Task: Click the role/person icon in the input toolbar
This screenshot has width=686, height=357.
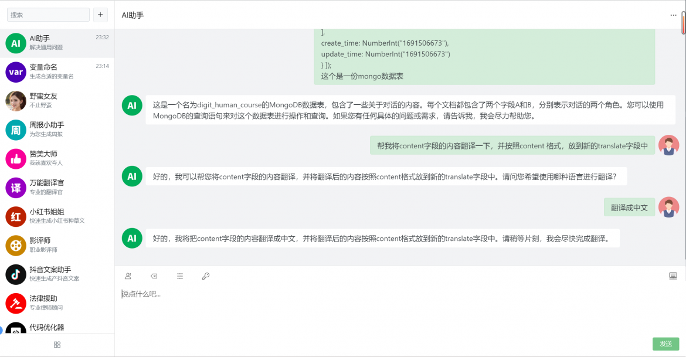Action: click(128, 276)
